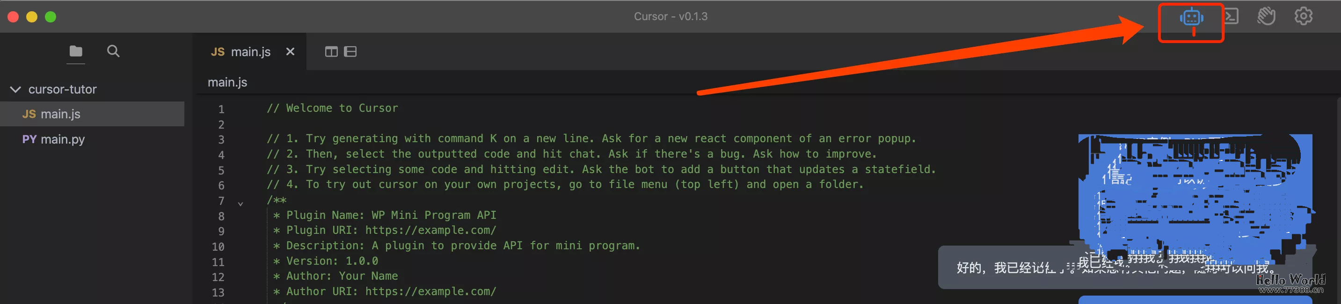The height and width of the screenshot is (304, 1341).
Task: Open the settings gear
Action: (1303, 17)
